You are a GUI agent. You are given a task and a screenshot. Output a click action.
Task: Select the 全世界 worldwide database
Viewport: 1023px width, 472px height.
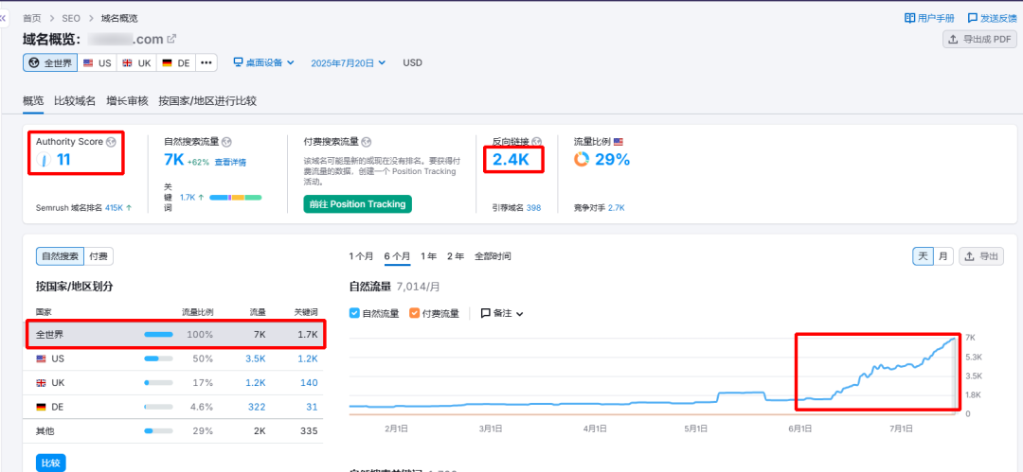tap(50, 63)
